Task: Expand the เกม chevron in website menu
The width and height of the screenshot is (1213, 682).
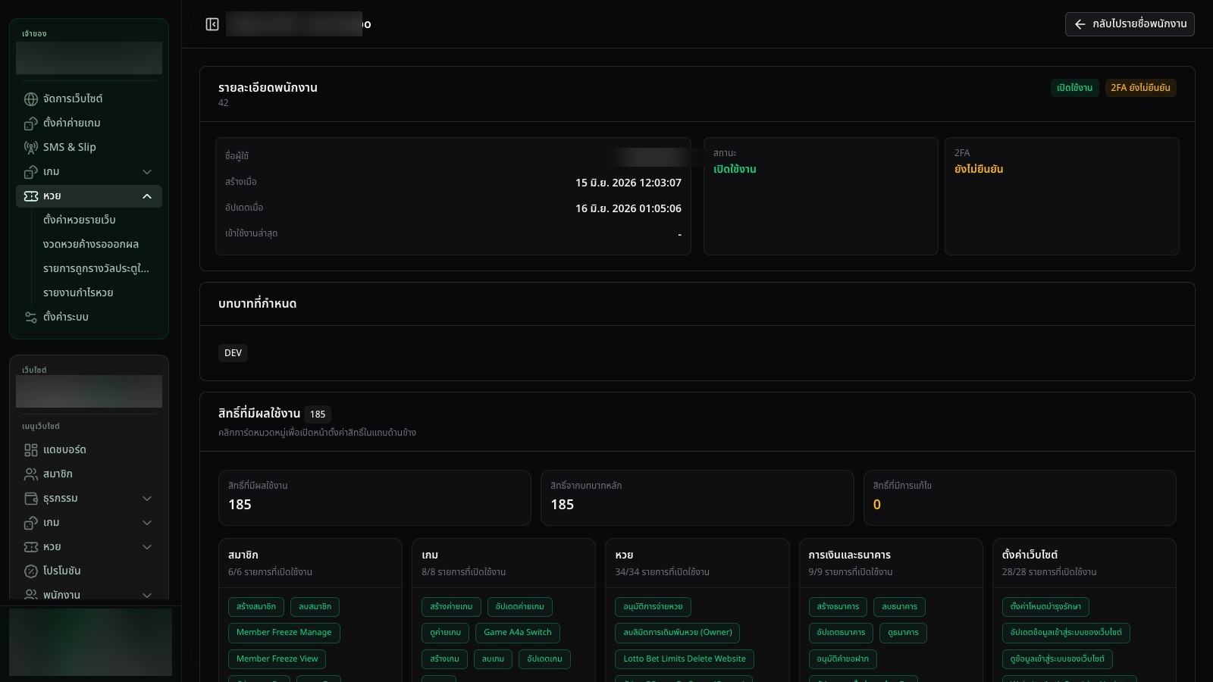Action: coord(147,523)
